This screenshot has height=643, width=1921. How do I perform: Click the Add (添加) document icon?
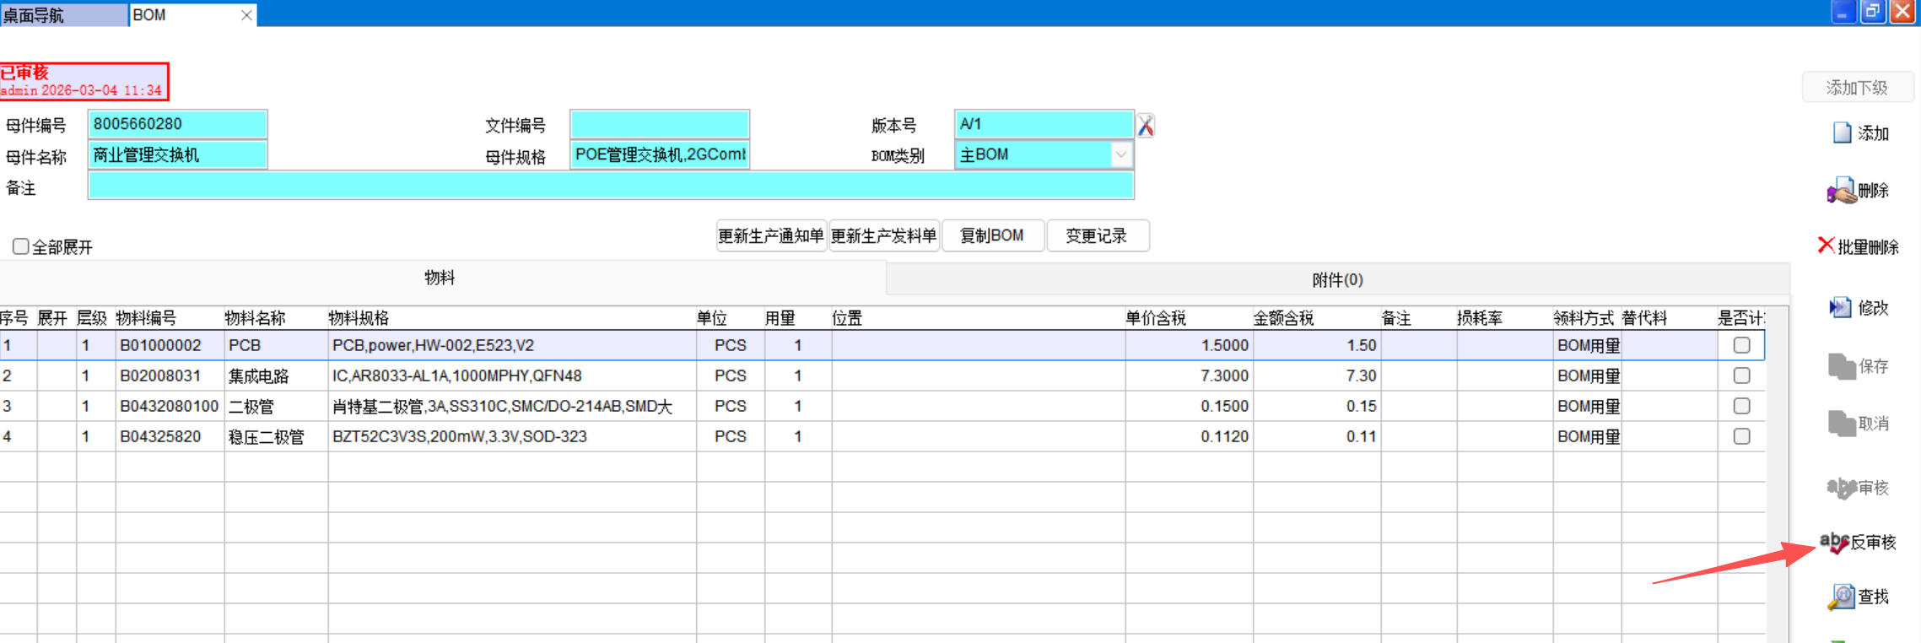pos(1842,133)
